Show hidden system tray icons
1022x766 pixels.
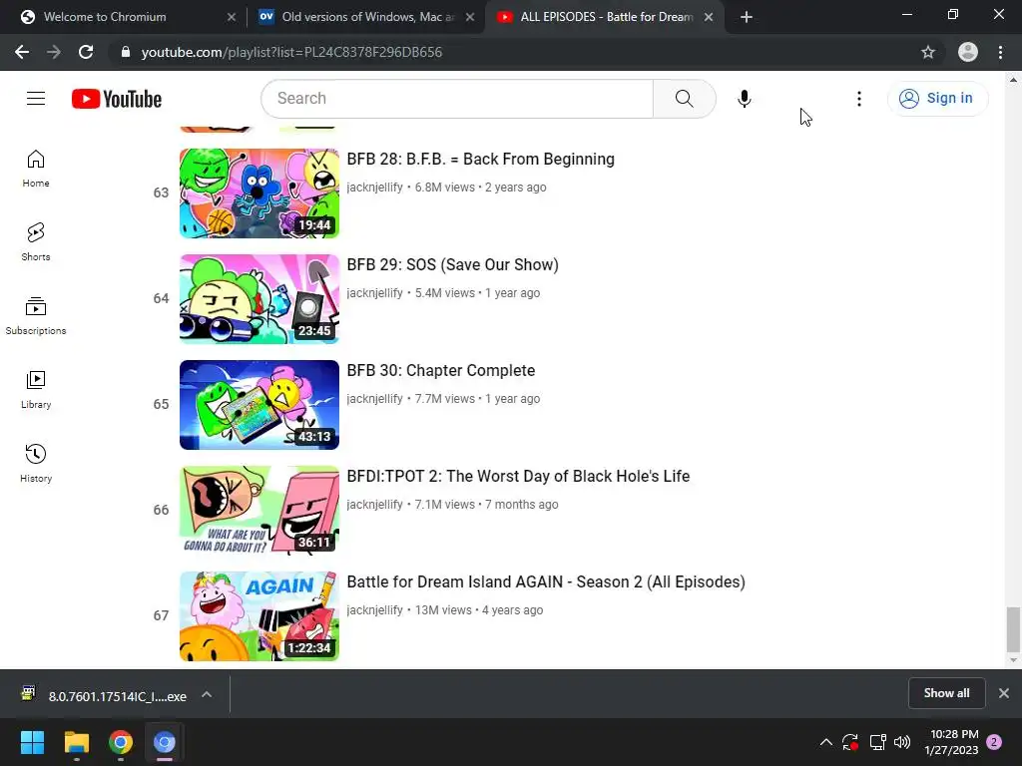[825, 742]
